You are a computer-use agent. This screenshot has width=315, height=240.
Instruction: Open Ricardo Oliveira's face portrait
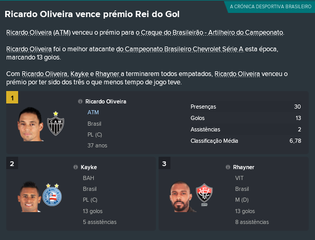(x=31, y=124)
